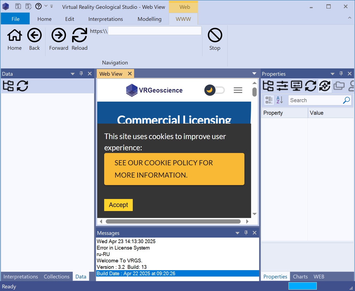Close the Messages panel
Screen dimensions: 355x291
[255, 233]
